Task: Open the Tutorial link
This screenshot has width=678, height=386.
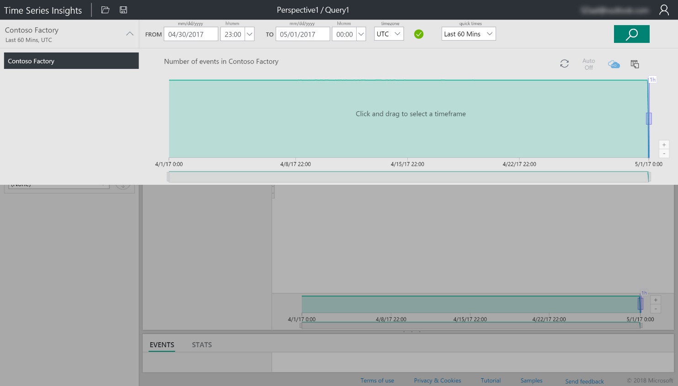Action: [491, 381]
